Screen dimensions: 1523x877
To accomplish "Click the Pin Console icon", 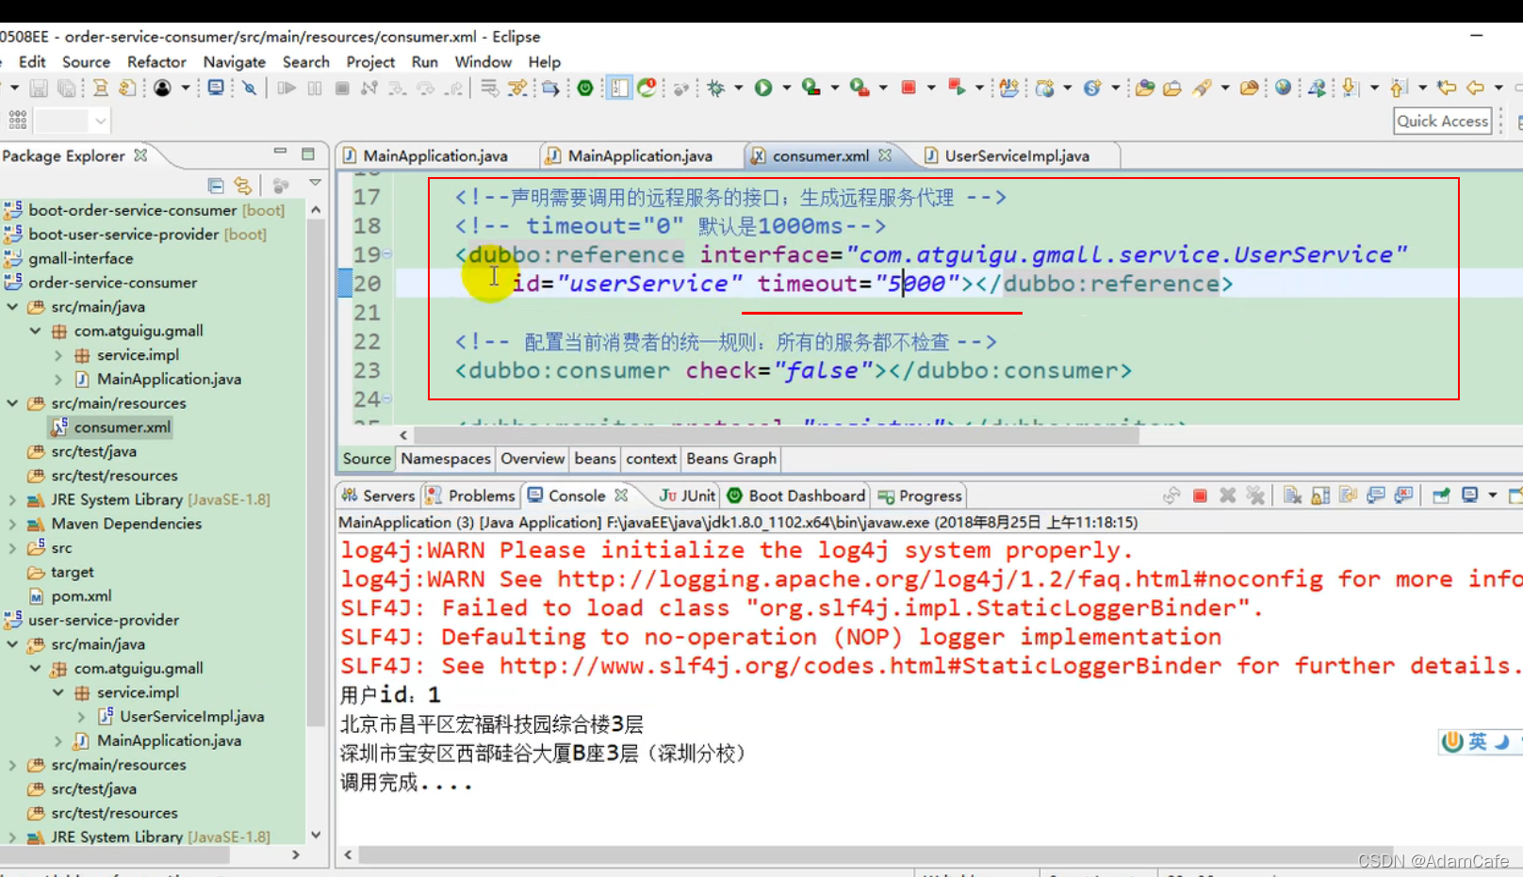I will [x=1441, y=495].
